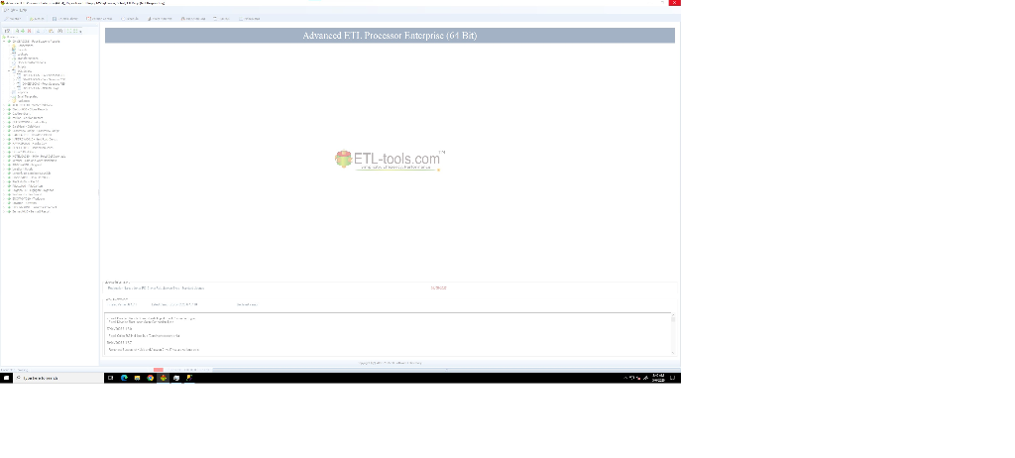1015x458 pixels.
Task: Close the Advanced ETL Processor window
Action: pos(674,3)
